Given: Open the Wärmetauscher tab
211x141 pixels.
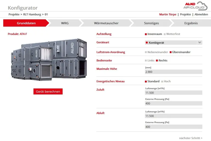Looking at the screenshot, I should (x=106, y=23).
